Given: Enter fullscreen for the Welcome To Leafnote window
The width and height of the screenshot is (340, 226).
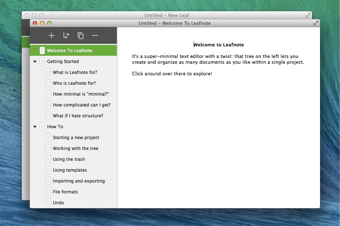Looking at the screenshot, I should pos(316,23).
